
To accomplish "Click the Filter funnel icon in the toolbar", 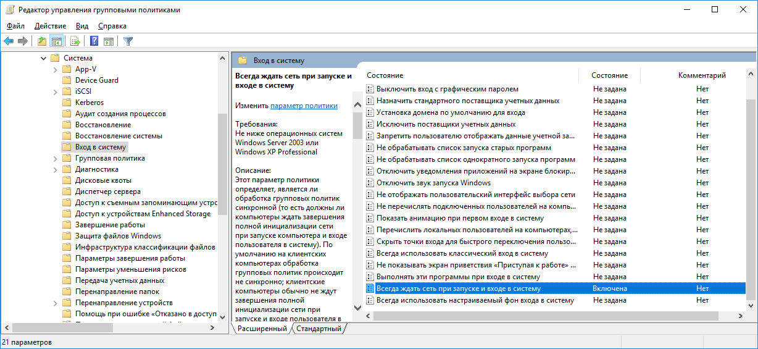I will pos(128,41).
